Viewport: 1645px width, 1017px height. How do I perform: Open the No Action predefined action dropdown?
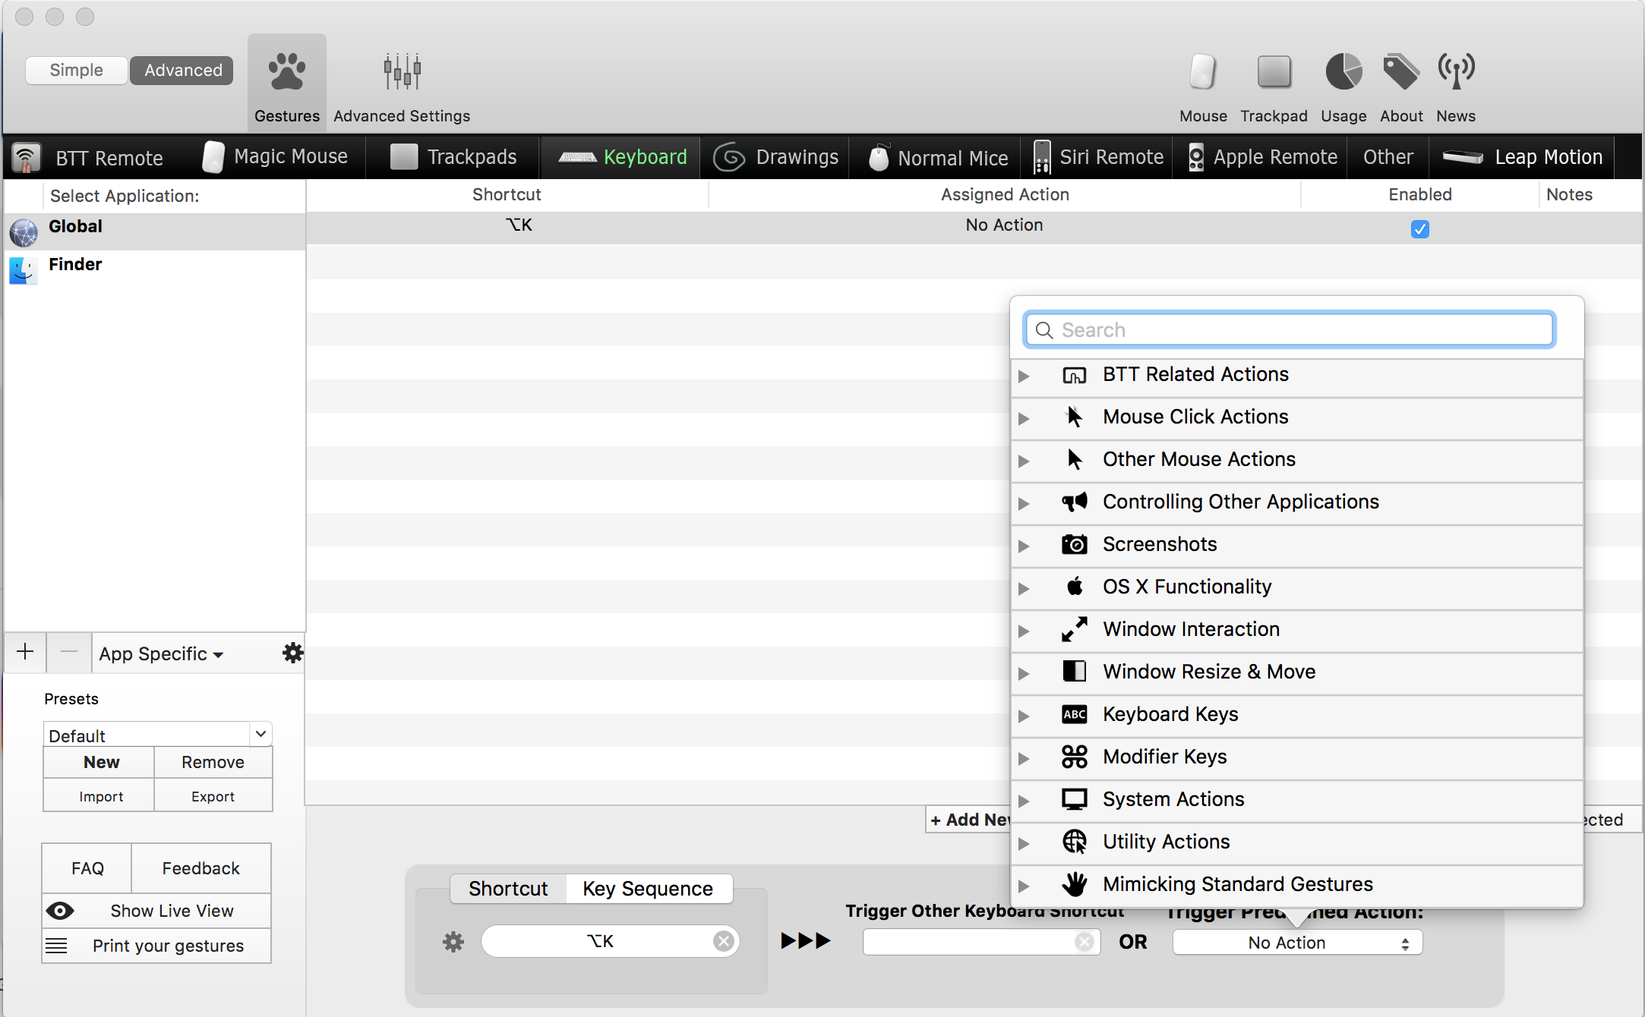click(1296, 943)
